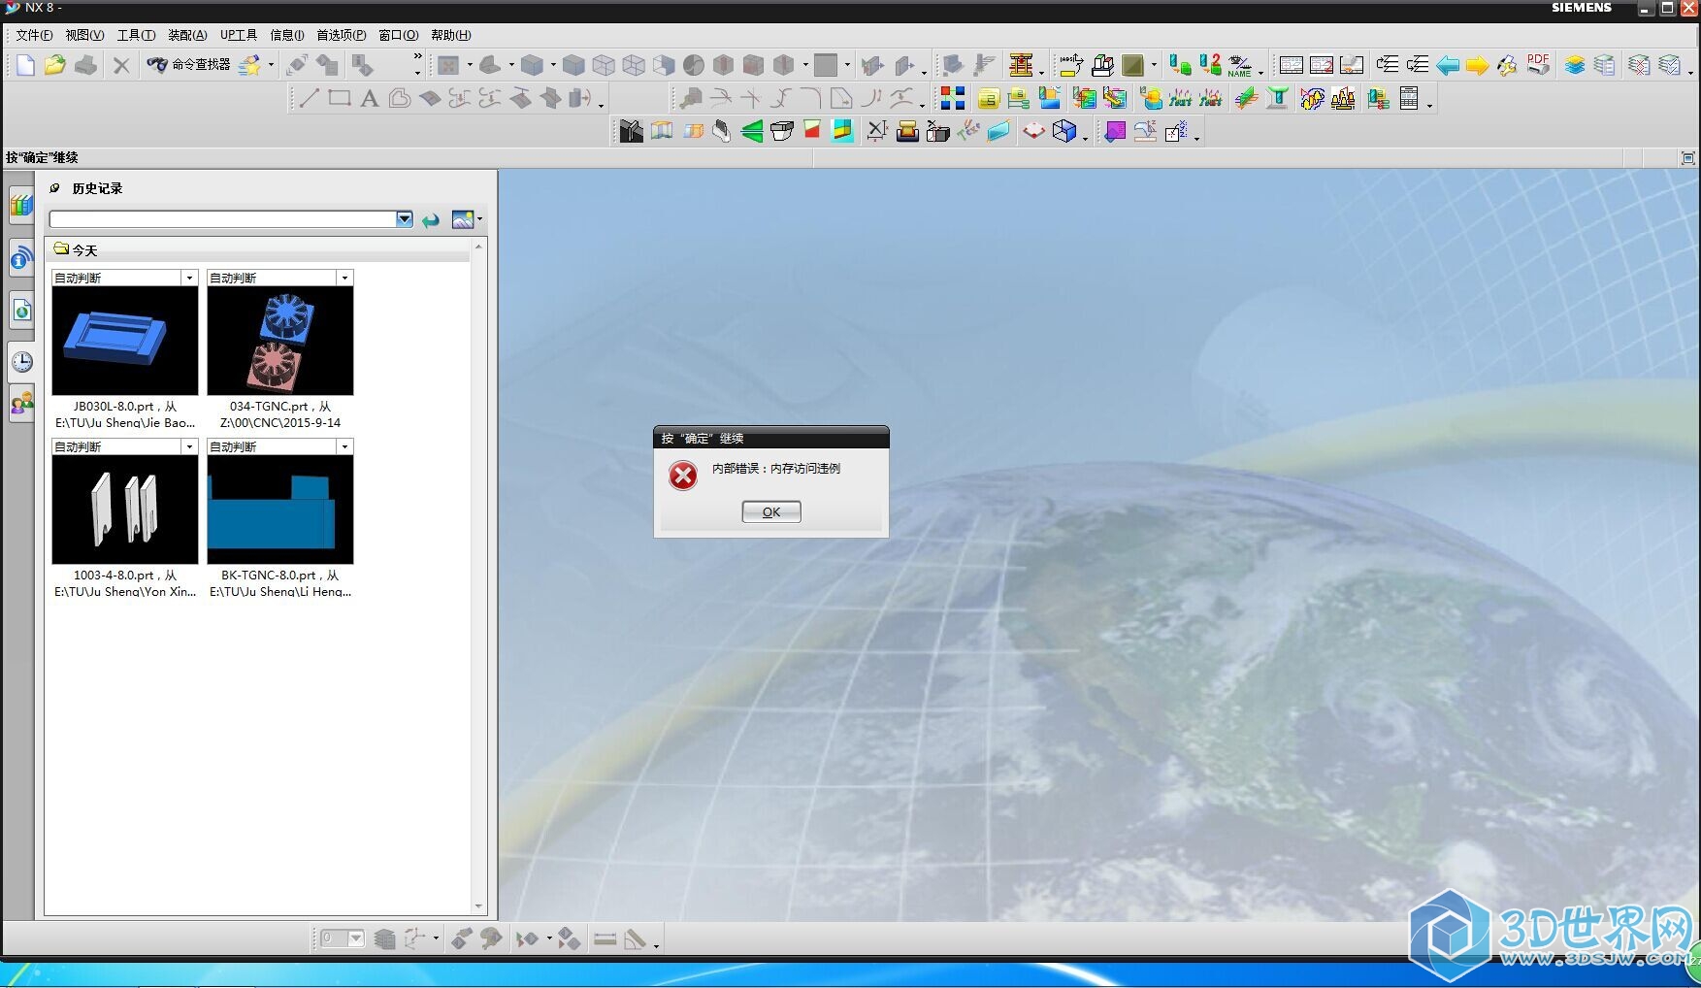The height and width of the screenshot is (988, 1701).
Task: Open 自动判断 dropdown above 1003-4-8.0.prt
Action: point(189,446)
